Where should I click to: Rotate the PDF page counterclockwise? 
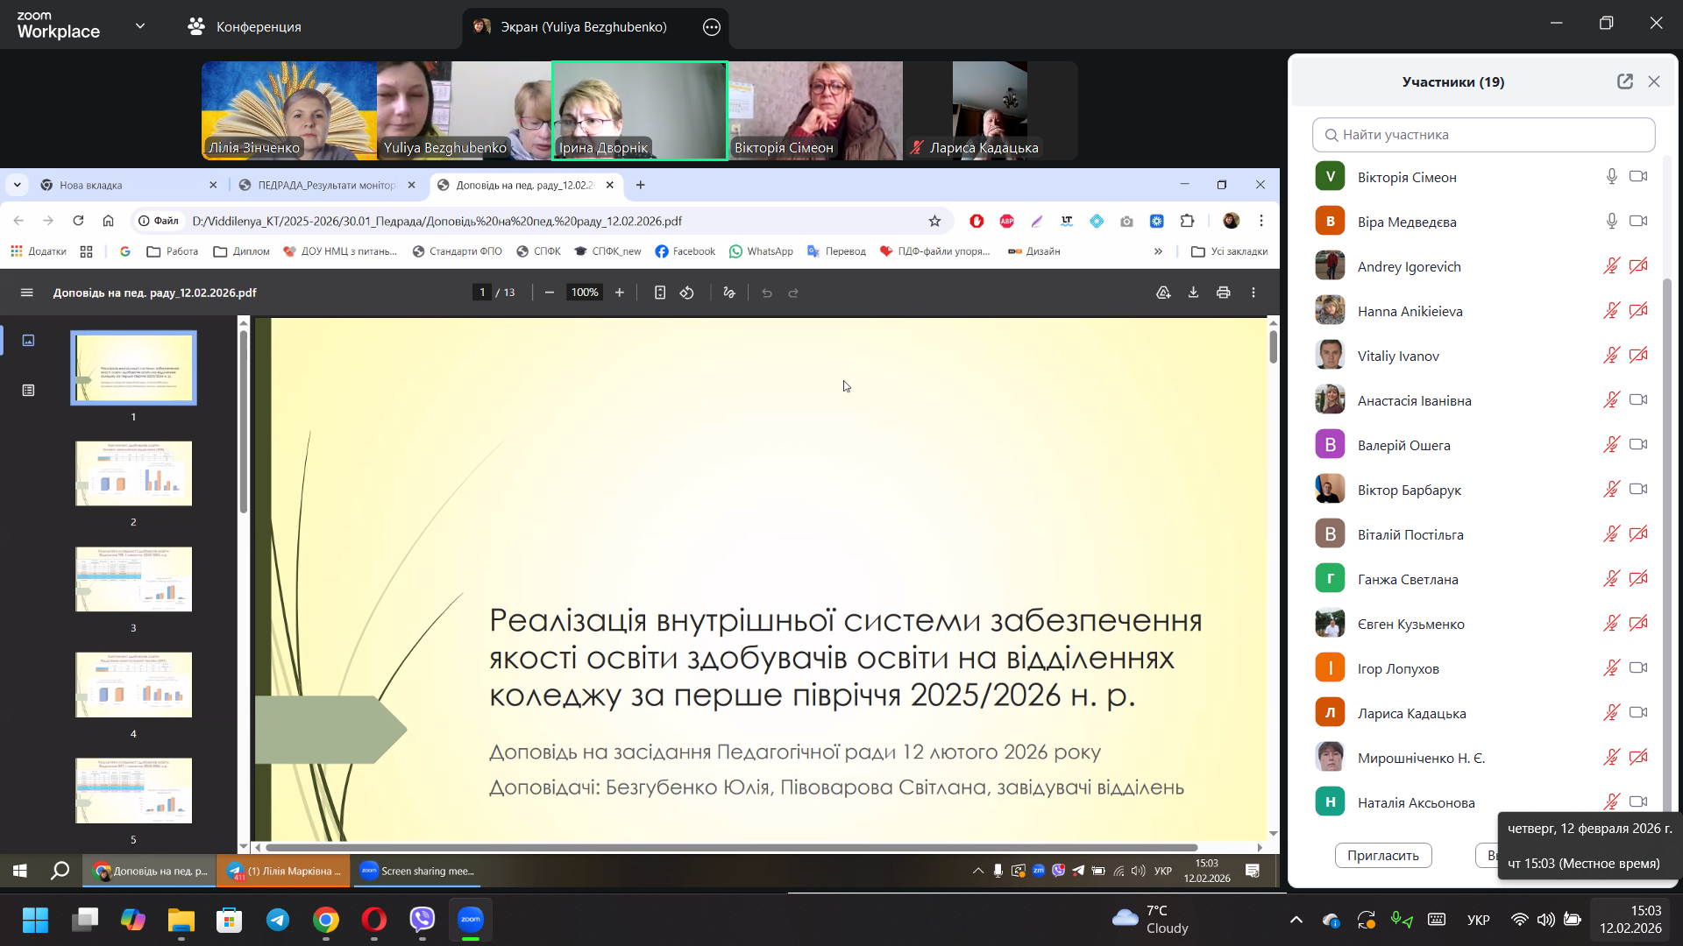[687, 292]
